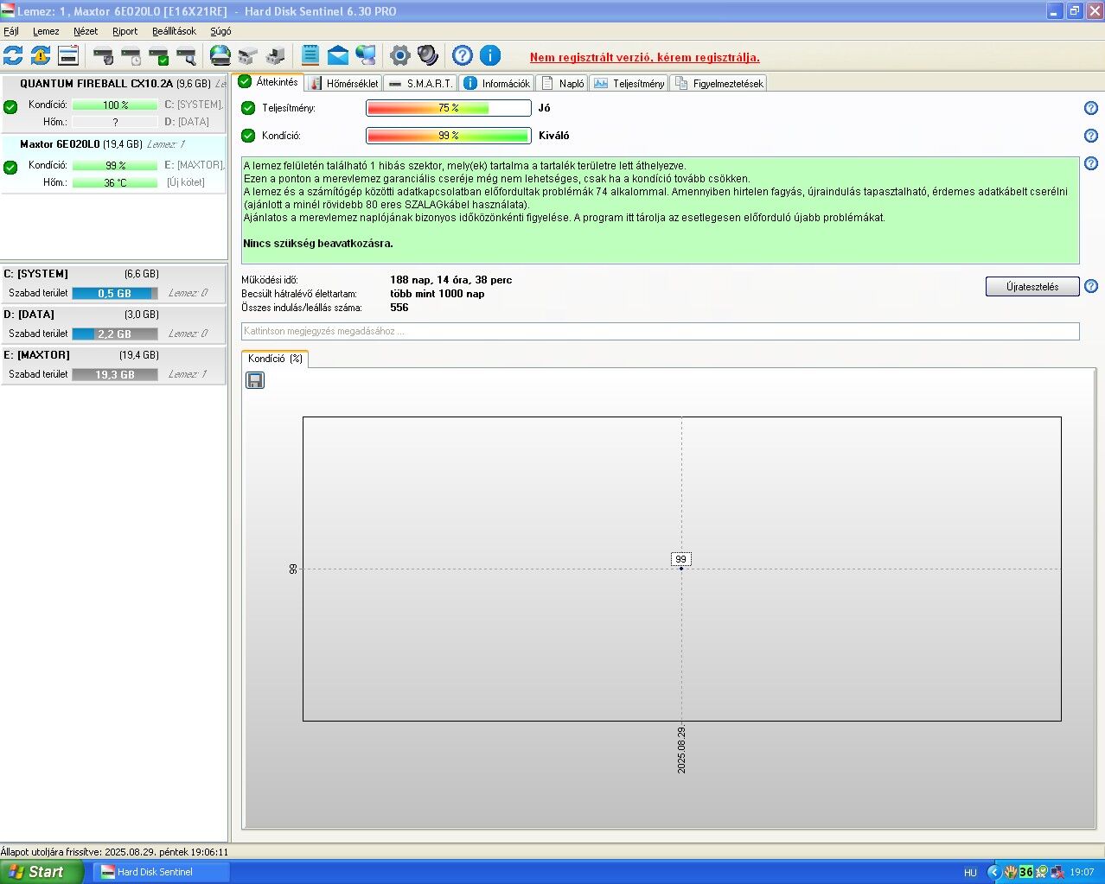Switch to the Információk tab
This screenshot has height=884, width=1105.
click(496, 83)
